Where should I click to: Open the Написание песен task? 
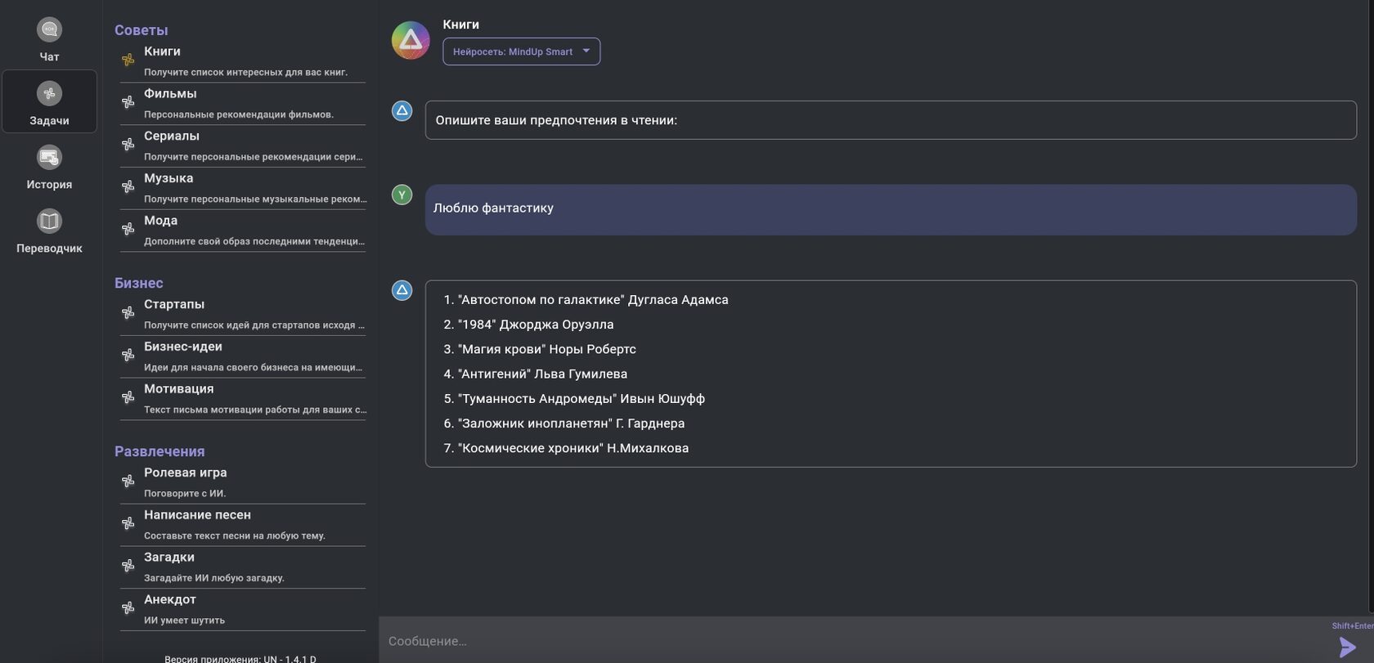243,526
